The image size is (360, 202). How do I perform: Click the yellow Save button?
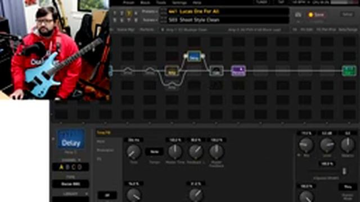pyautogui.click(x=316, y=15)
